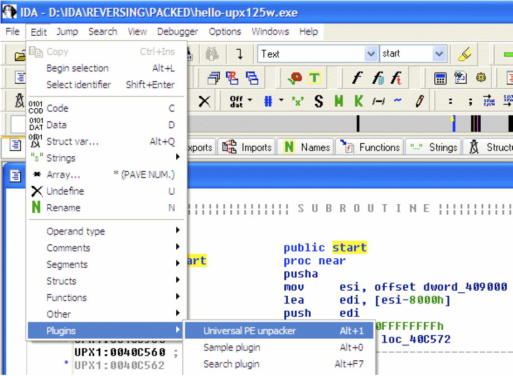Screen dimensions: 513x376
Task: Choose Struct var... menu entry
Action: 107,142
